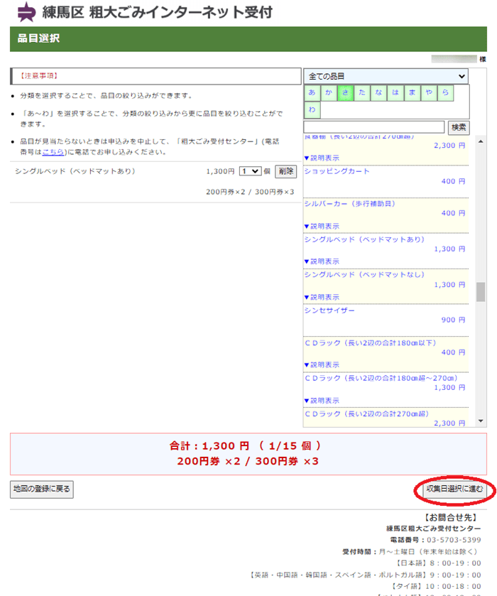
Task: Expand 説明表示 under シルバーカー
Action: 322,226
